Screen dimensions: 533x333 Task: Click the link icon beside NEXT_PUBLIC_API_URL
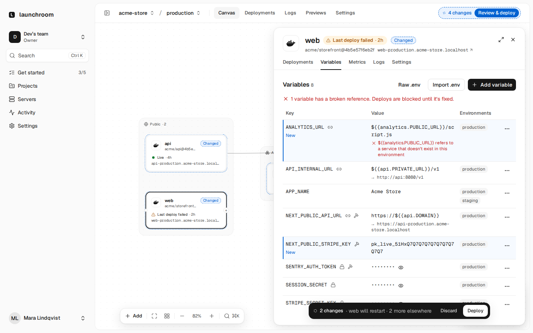click(348, 216)
